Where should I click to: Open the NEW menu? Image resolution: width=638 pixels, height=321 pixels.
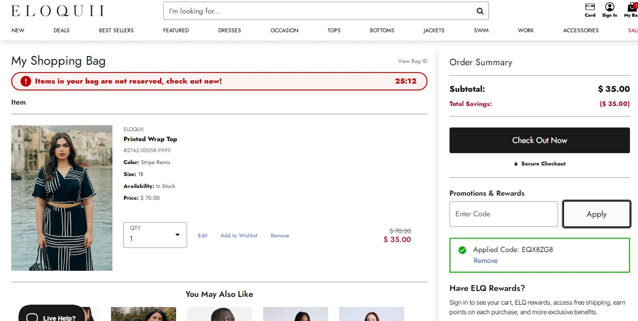[18, 31]
